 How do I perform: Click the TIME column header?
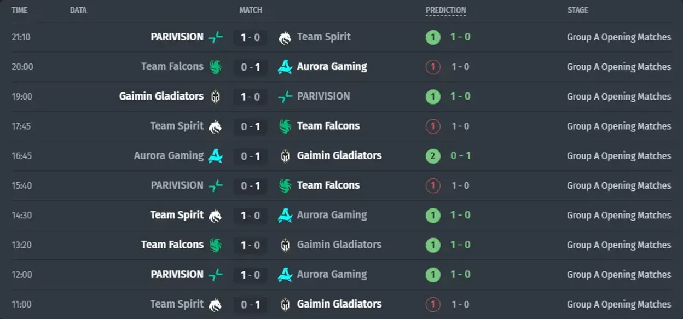click(x=20, y=10)
